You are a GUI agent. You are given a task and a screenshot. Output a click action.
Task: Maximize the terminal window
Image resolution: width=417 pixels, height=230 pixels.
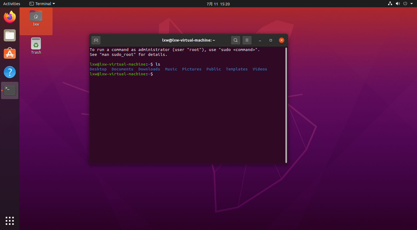(271, 40)
